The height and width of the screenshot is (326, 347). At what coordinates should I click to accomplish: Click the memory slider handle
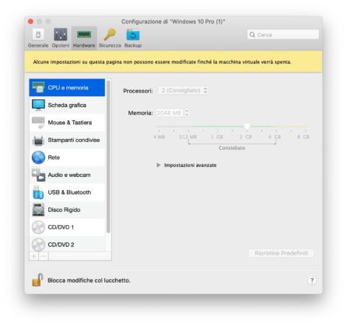point(247,127)
